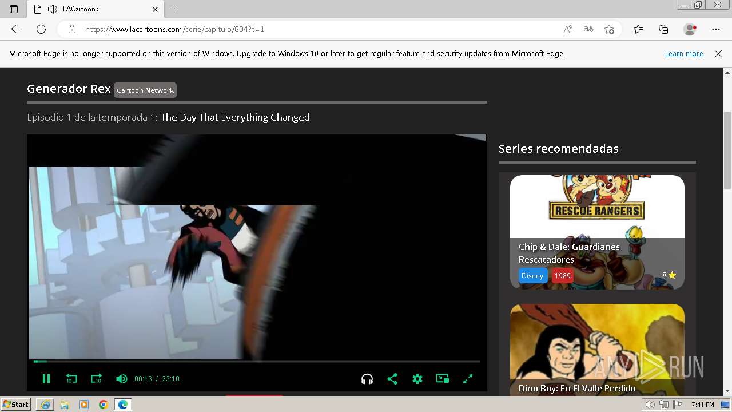The image size is (732, 412).
Task: Open File Explorer from the taskbar
Action: tap(65, 405)
